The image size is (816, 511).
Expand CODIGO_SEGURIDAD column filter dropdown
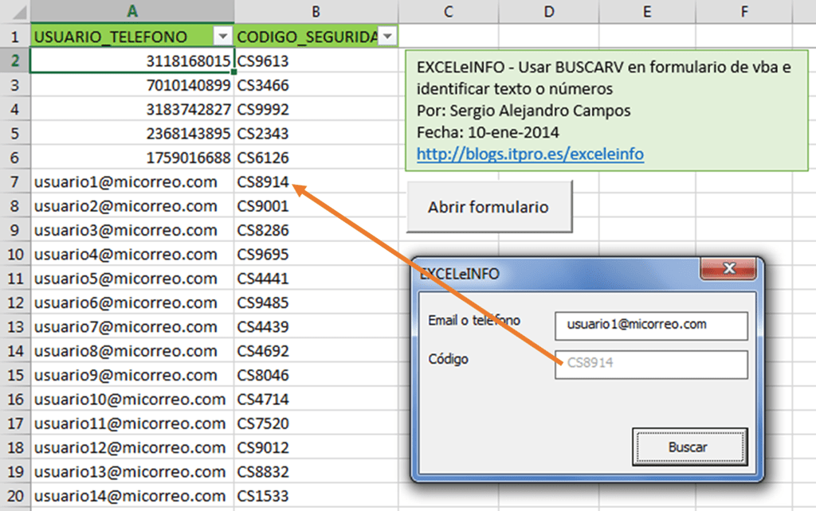tap(388, 36)
